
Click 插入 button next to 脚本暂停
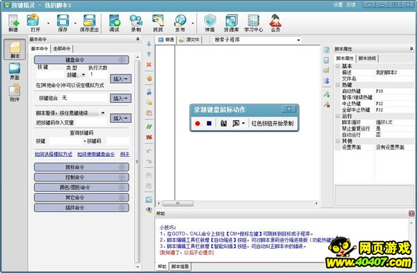(x=121, y=118)
